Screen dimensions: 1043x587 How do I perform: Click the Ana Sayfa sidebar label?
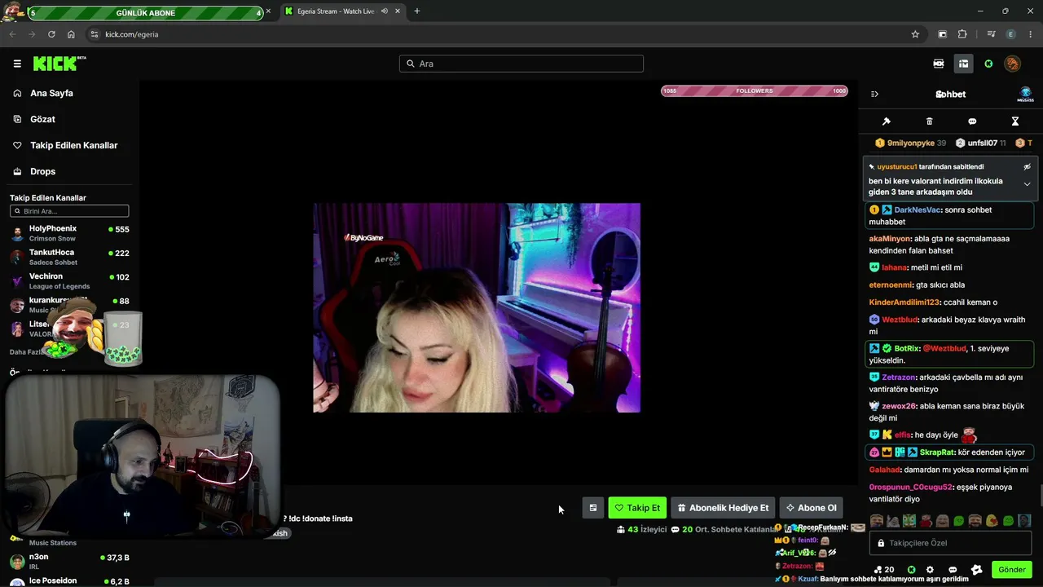pos(51,93)
